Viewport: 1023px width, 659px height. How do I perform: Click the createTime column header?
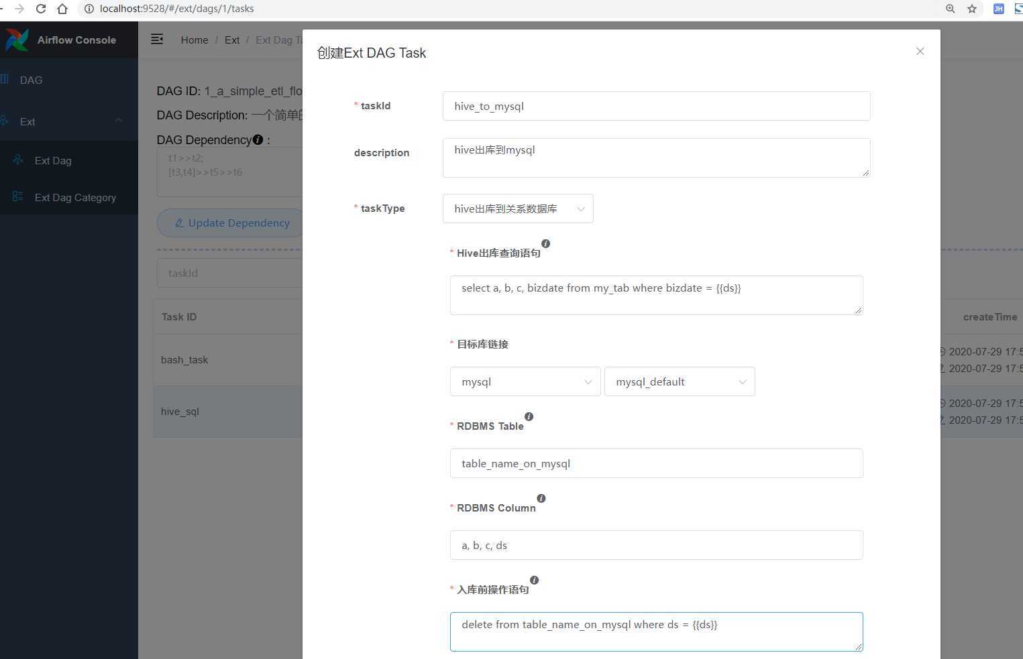coord(990,316)
